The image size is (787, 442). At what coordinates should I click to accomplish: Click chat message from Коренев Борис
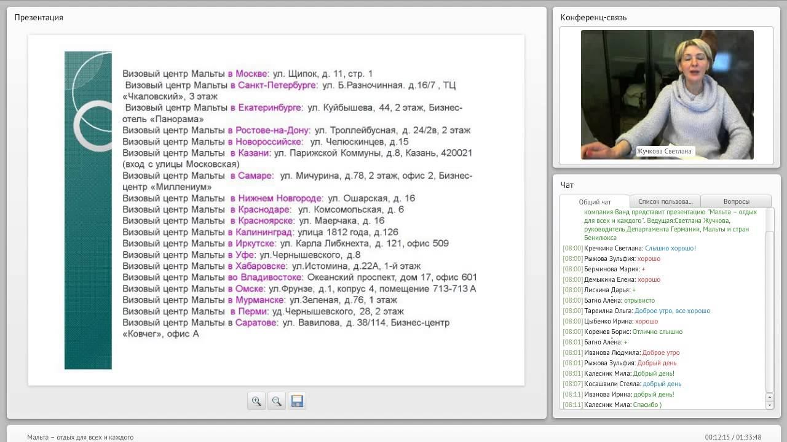[x=622, y=332]
